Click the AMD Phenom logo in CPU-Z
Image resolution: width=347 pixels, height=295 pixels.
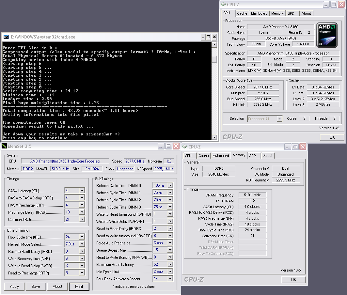click(327, 35)
